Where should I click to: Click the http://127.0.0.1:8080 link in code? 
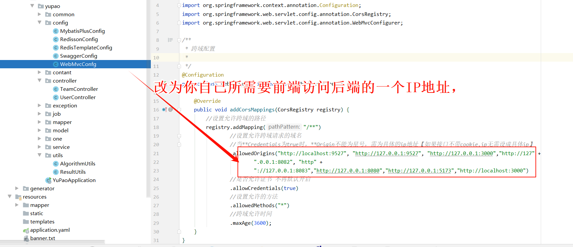(348, 171)
